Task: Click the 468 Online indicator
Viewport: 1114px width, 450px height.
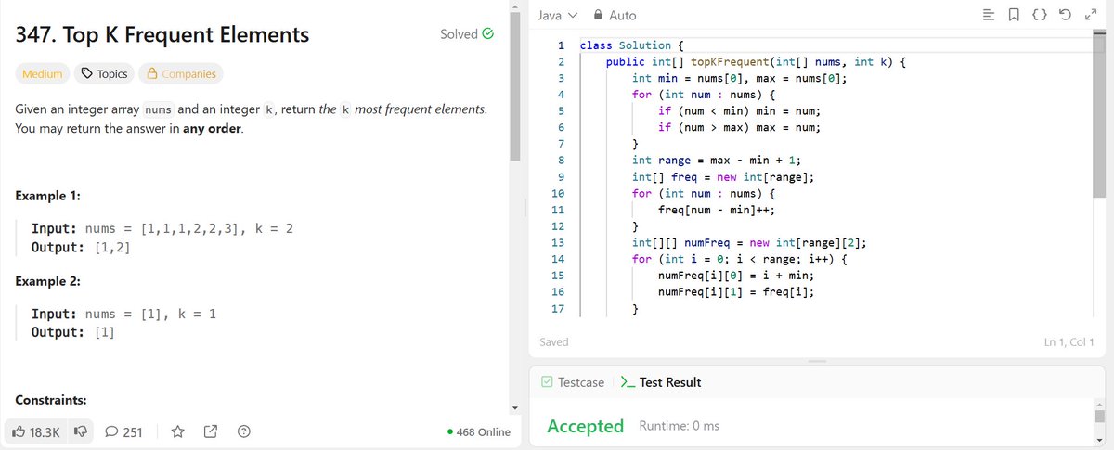Action: [x=478, y=432]
